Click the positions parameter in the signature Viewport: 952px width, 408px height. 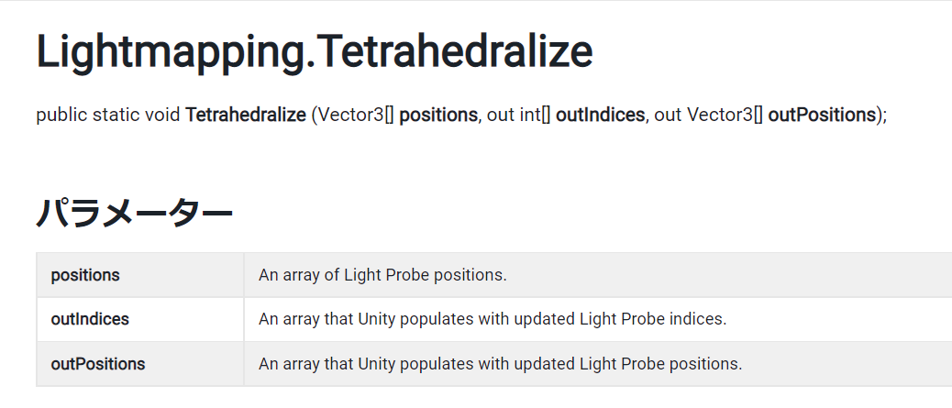point(438,115)
